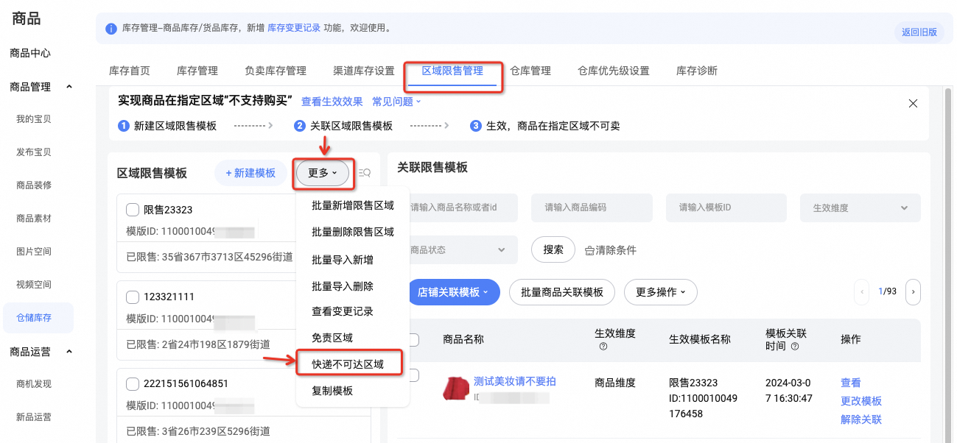Viewport: 957px width, 443px height.
Task: Open 商品中心 in the sidebar
Action: click(x=30, y=53)
